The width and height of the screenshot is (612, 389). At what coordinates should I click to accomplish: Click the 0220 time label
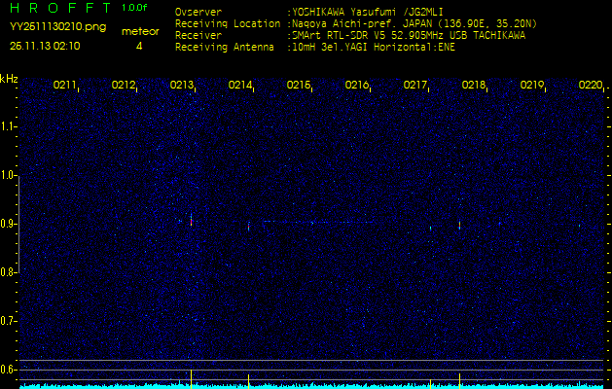point(591,85)
